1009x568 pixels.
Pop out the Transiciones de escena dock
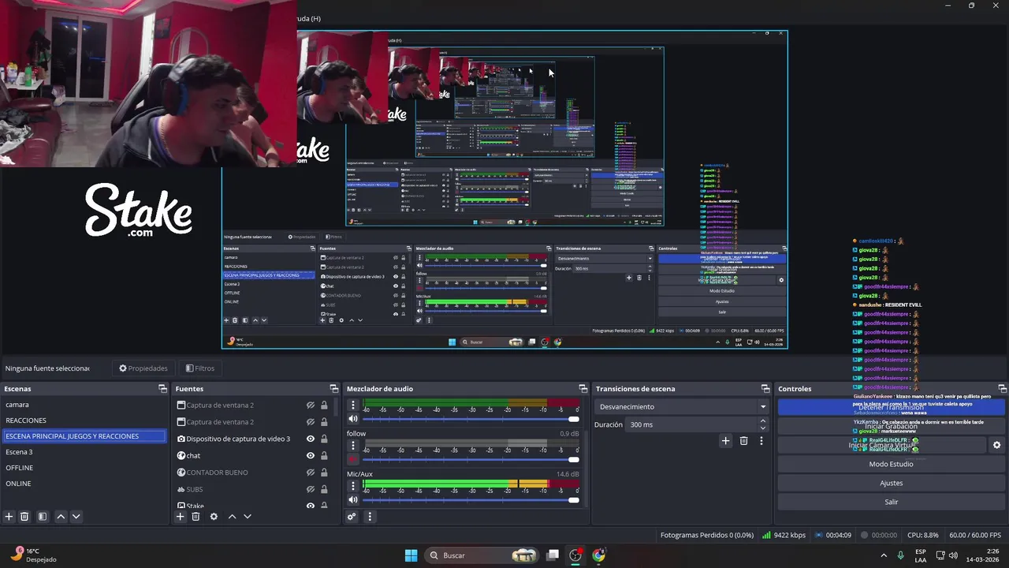(x=765, y=389)
